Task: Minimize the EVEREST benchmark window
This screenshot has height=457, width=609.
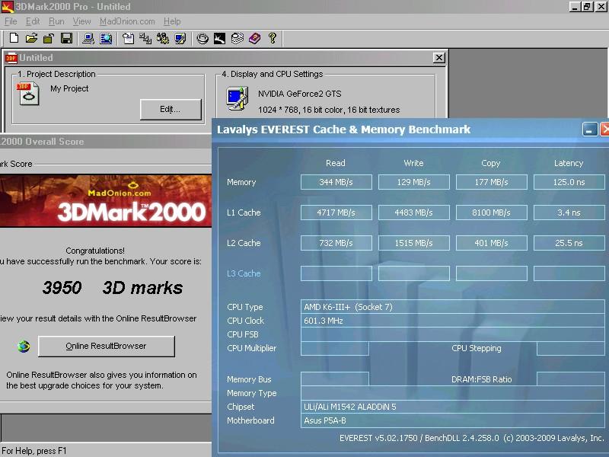Action: pos(589,129)
